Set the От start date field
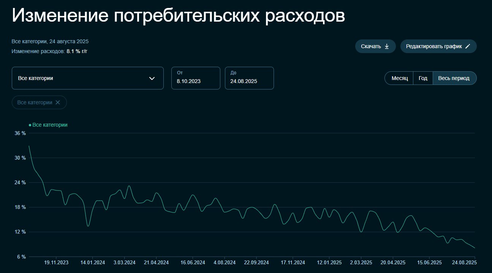 (x=196, y=78)
